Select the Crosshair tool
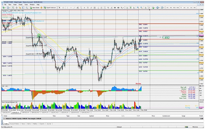Image resolution: width=205 pixels, height=129 pixels. (x=63, y=8)
